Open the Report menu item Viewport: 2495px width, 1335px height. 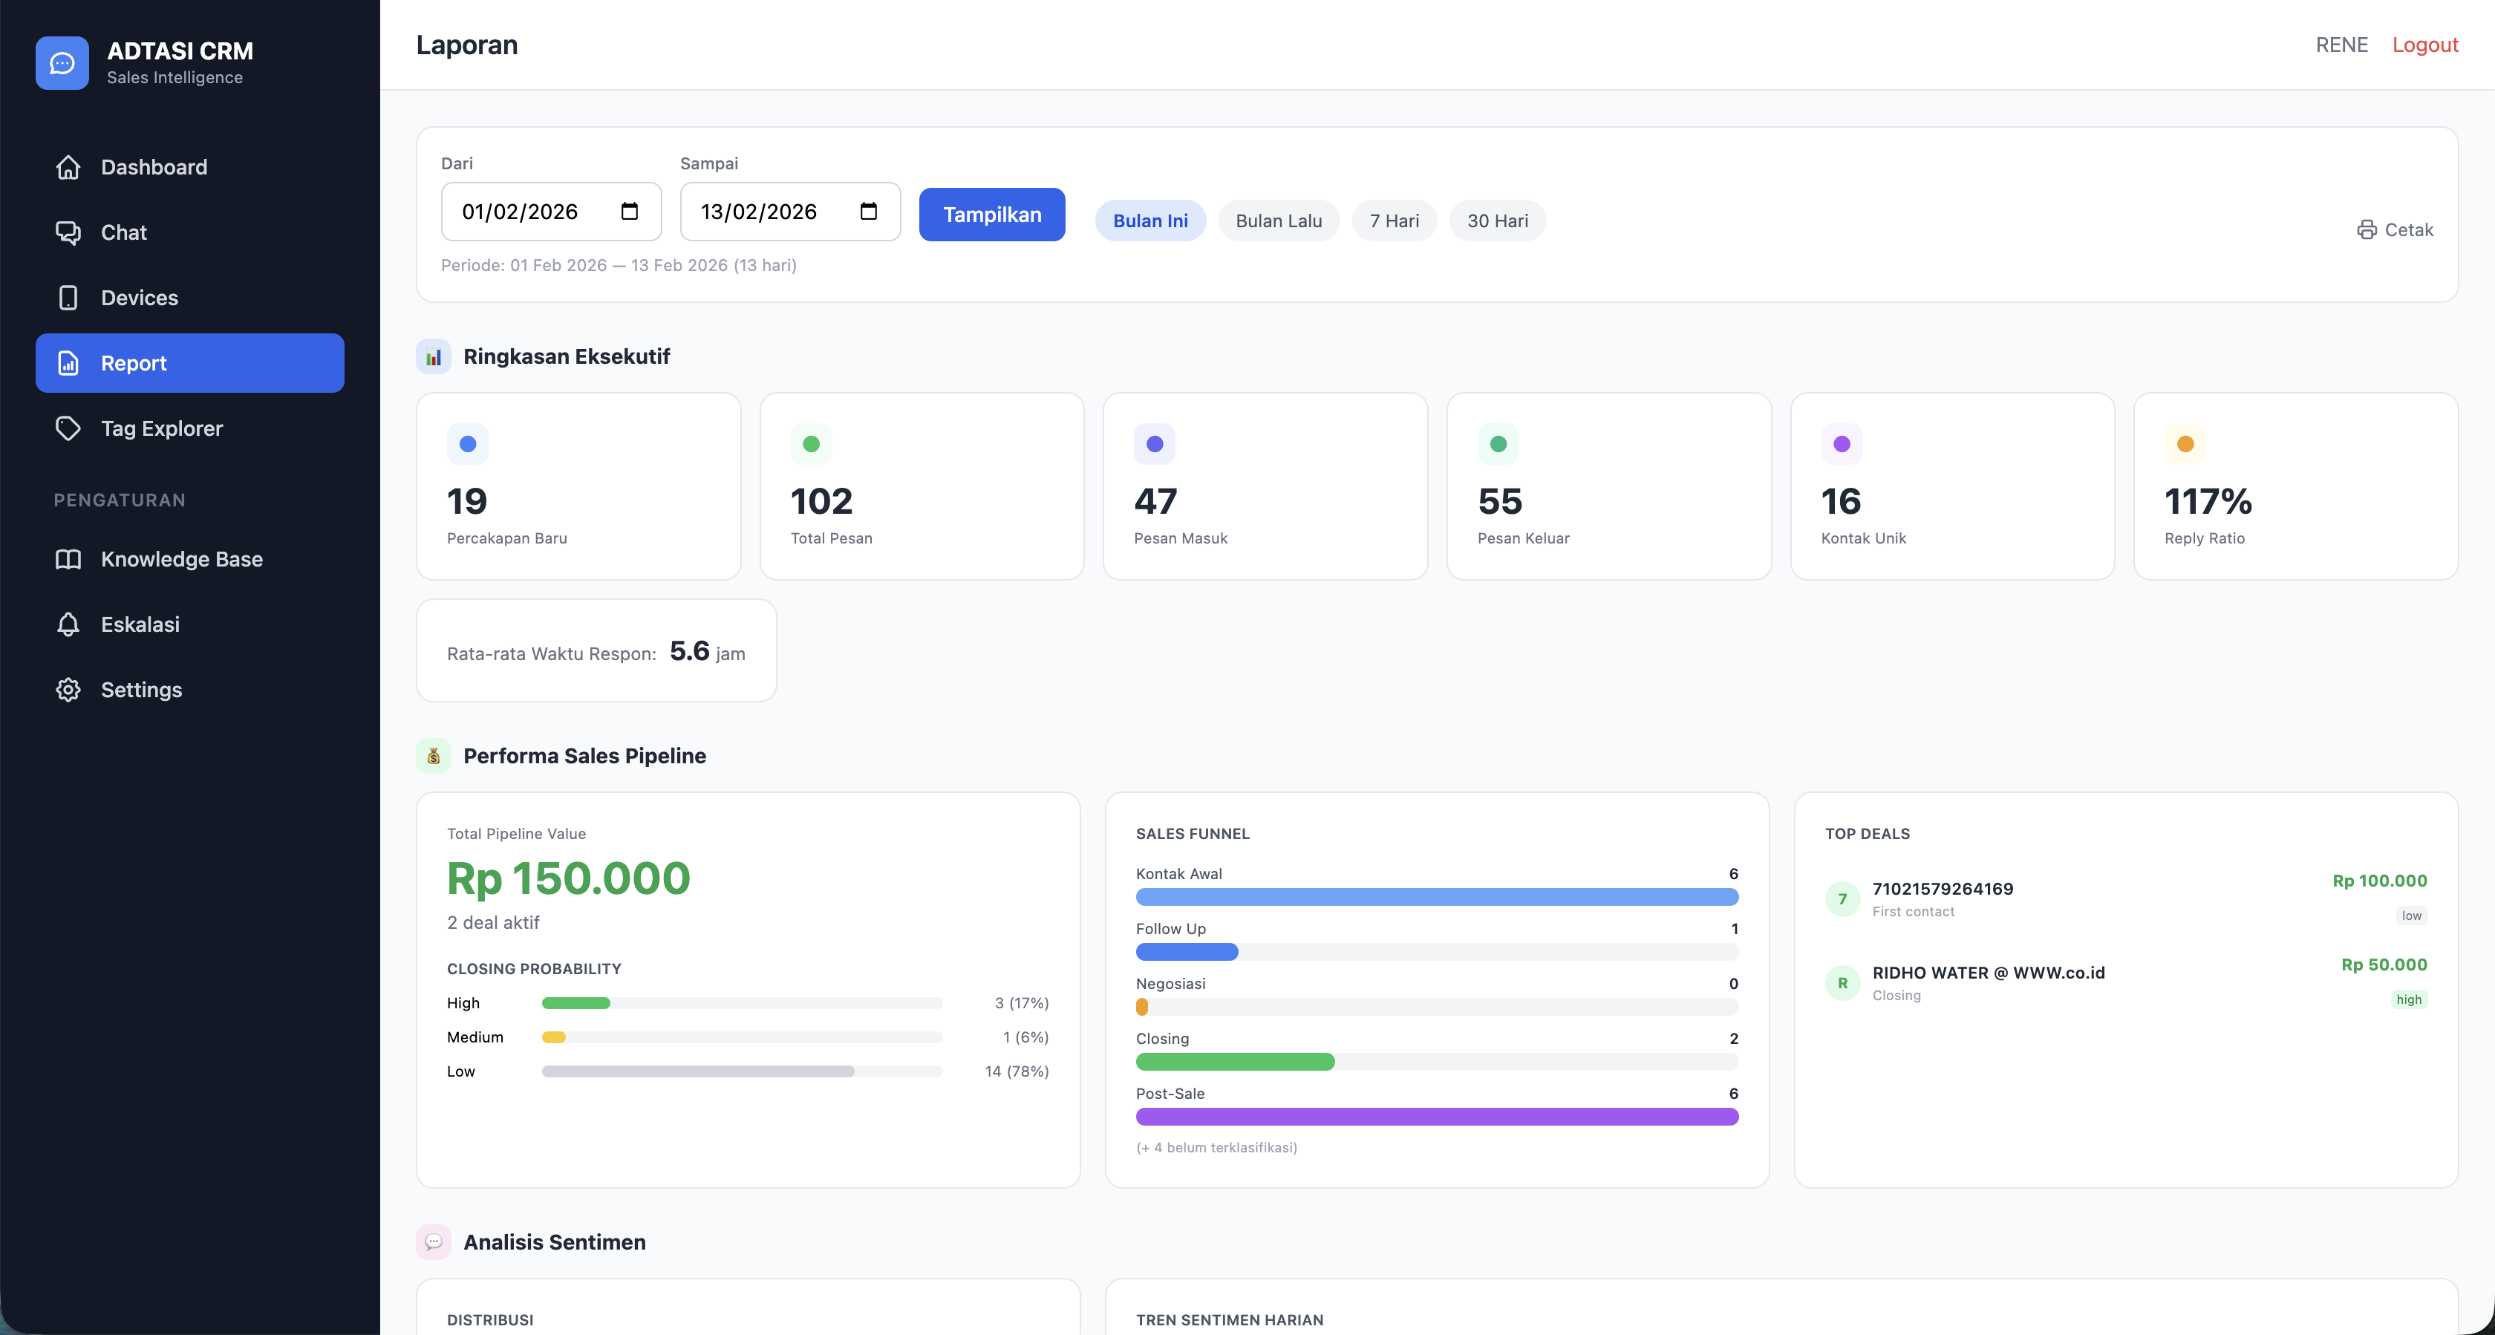(x=190, y=363)
